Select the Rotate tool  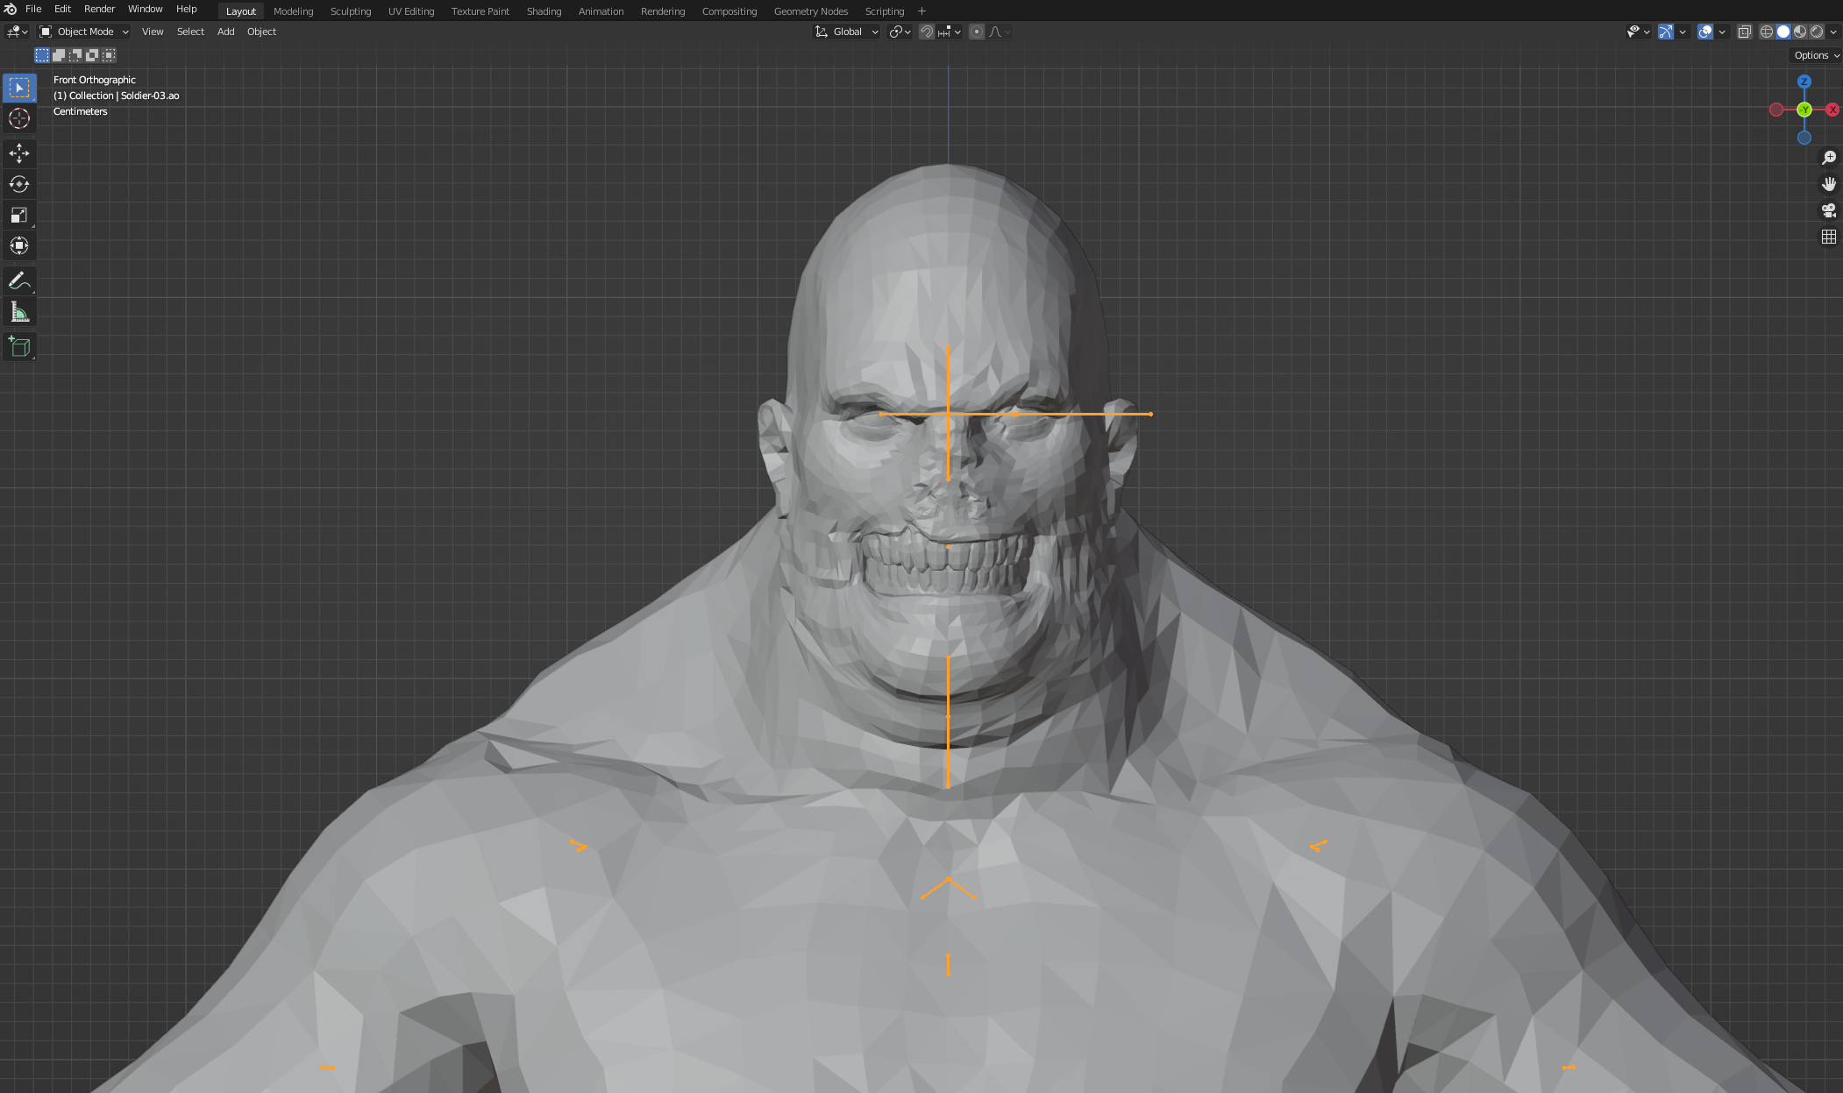click(19, 184)
